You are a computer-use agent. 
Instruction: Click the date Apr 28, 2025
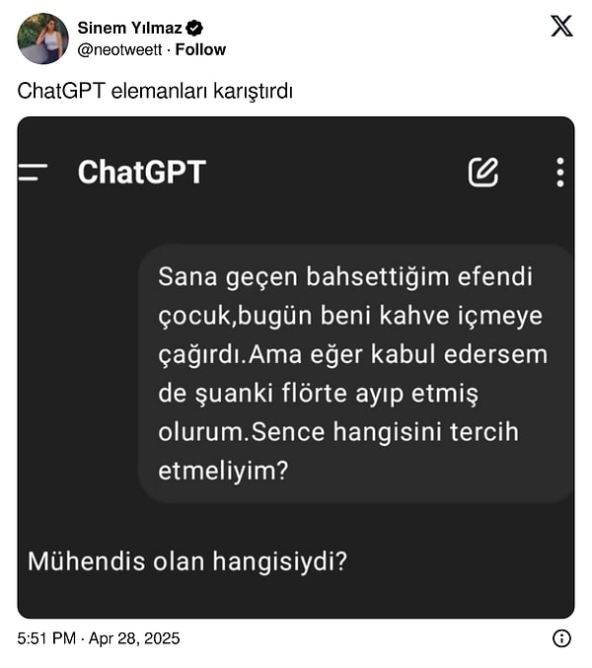[136, 638]
